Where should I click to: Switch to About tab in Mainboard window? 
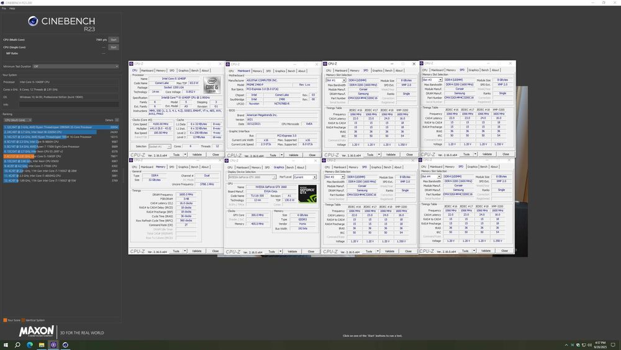coord(302,71)
